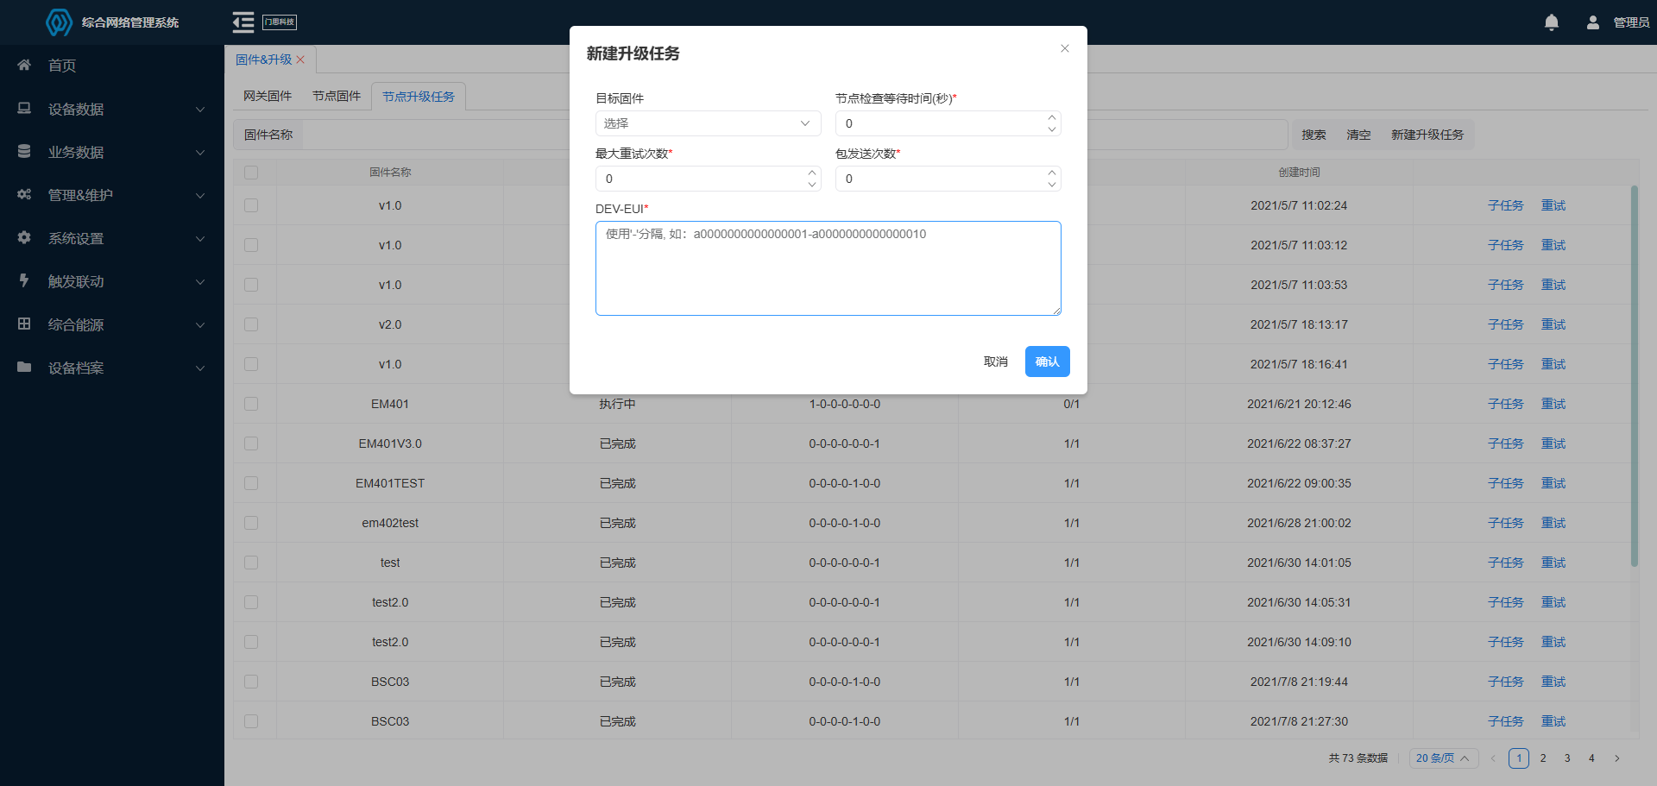The image size is (1657, 786).
Task: Close the 新建升级任务 dialog
Action: coord(1065,48)
